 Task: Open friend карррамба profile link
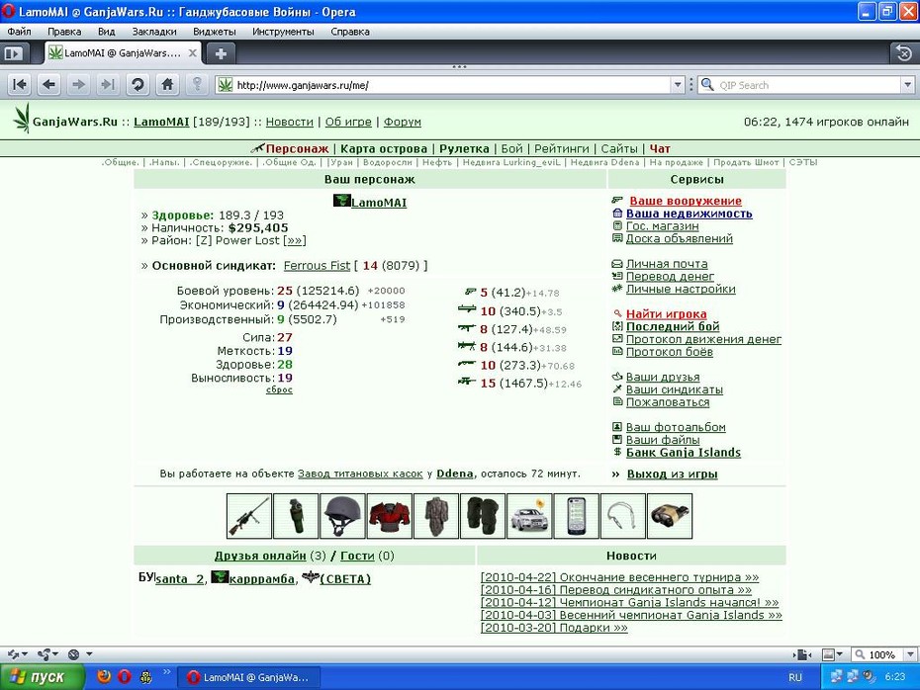[262, 579]
